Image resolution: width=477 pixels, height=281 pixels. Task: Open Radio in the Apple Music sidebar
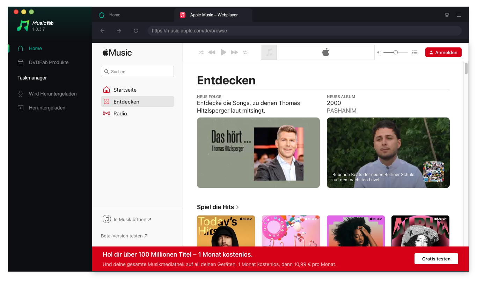click(120, 114)
